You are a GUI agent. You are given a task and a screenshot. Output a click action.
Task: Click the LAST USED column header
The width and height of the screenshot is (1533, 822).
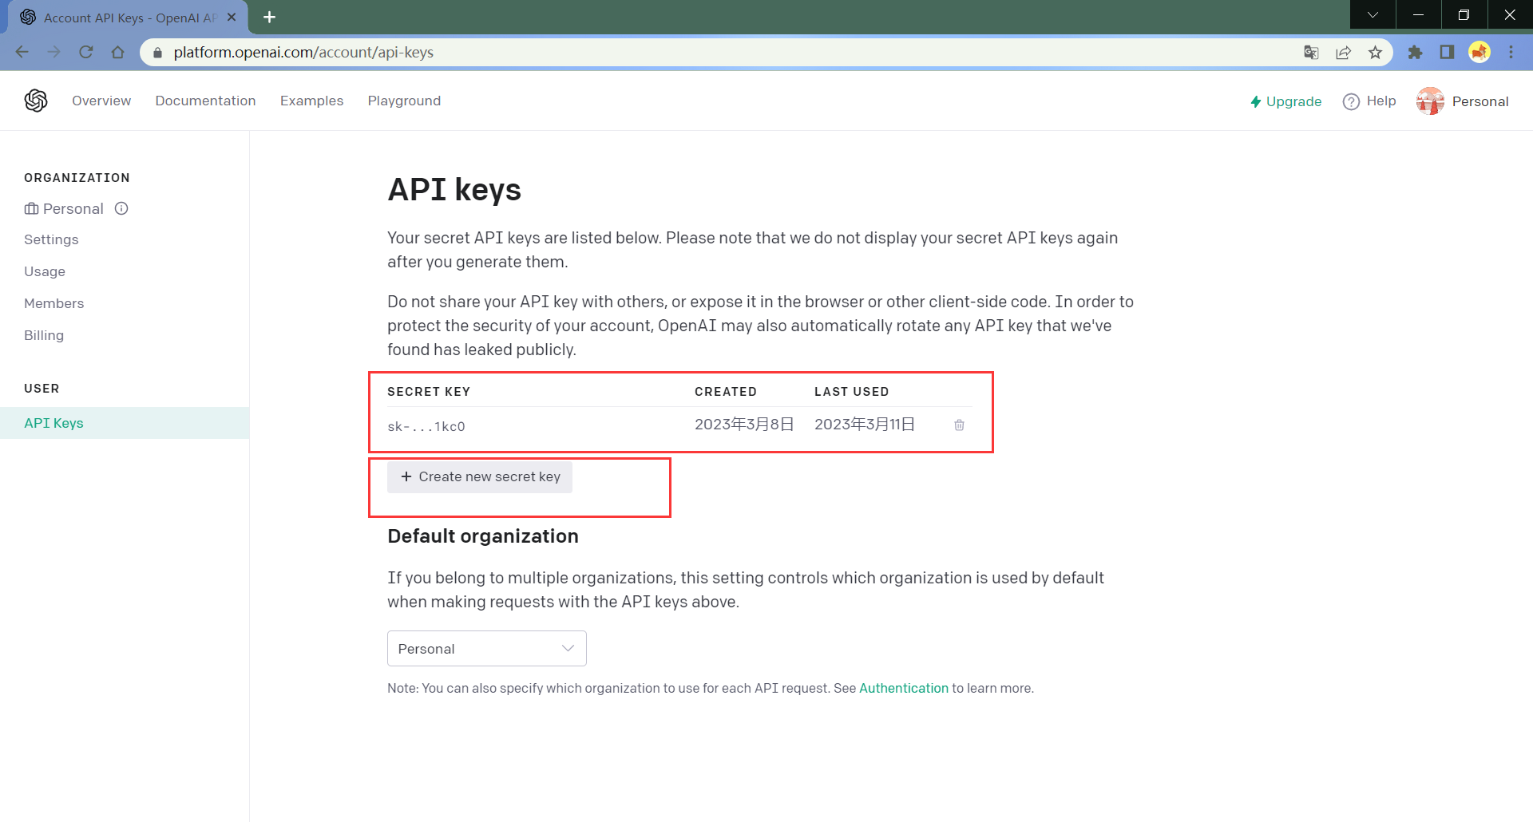[852, 392]
